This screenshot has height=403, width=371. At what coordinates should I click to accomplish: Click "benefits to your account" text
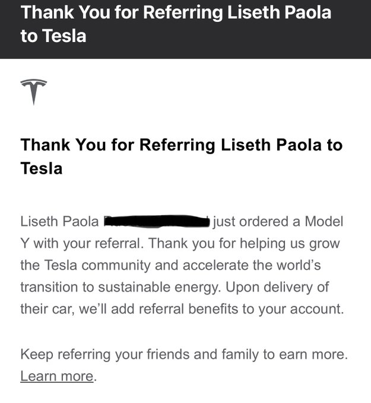point(266,309)
